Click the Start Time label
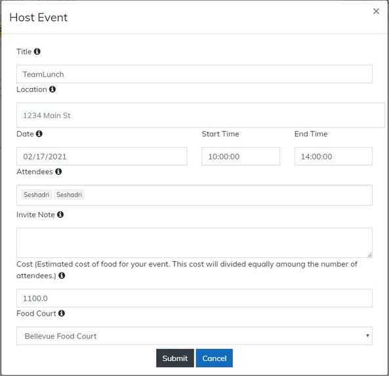The image size is (389, 376). tap(220, 134)
